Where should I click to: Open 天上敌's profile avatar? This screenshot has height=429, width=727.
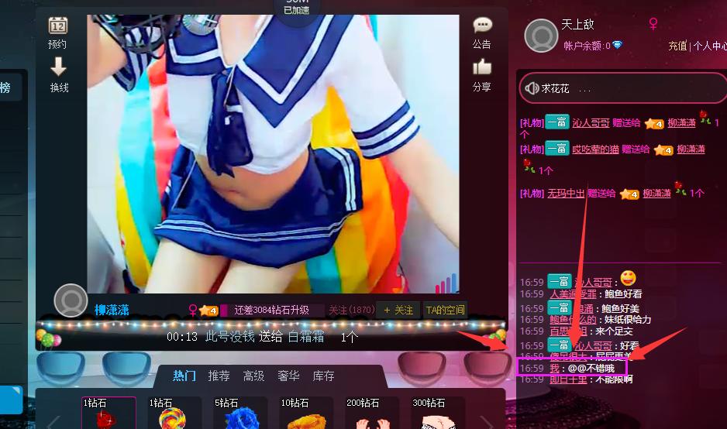click(x=541, y=36)
